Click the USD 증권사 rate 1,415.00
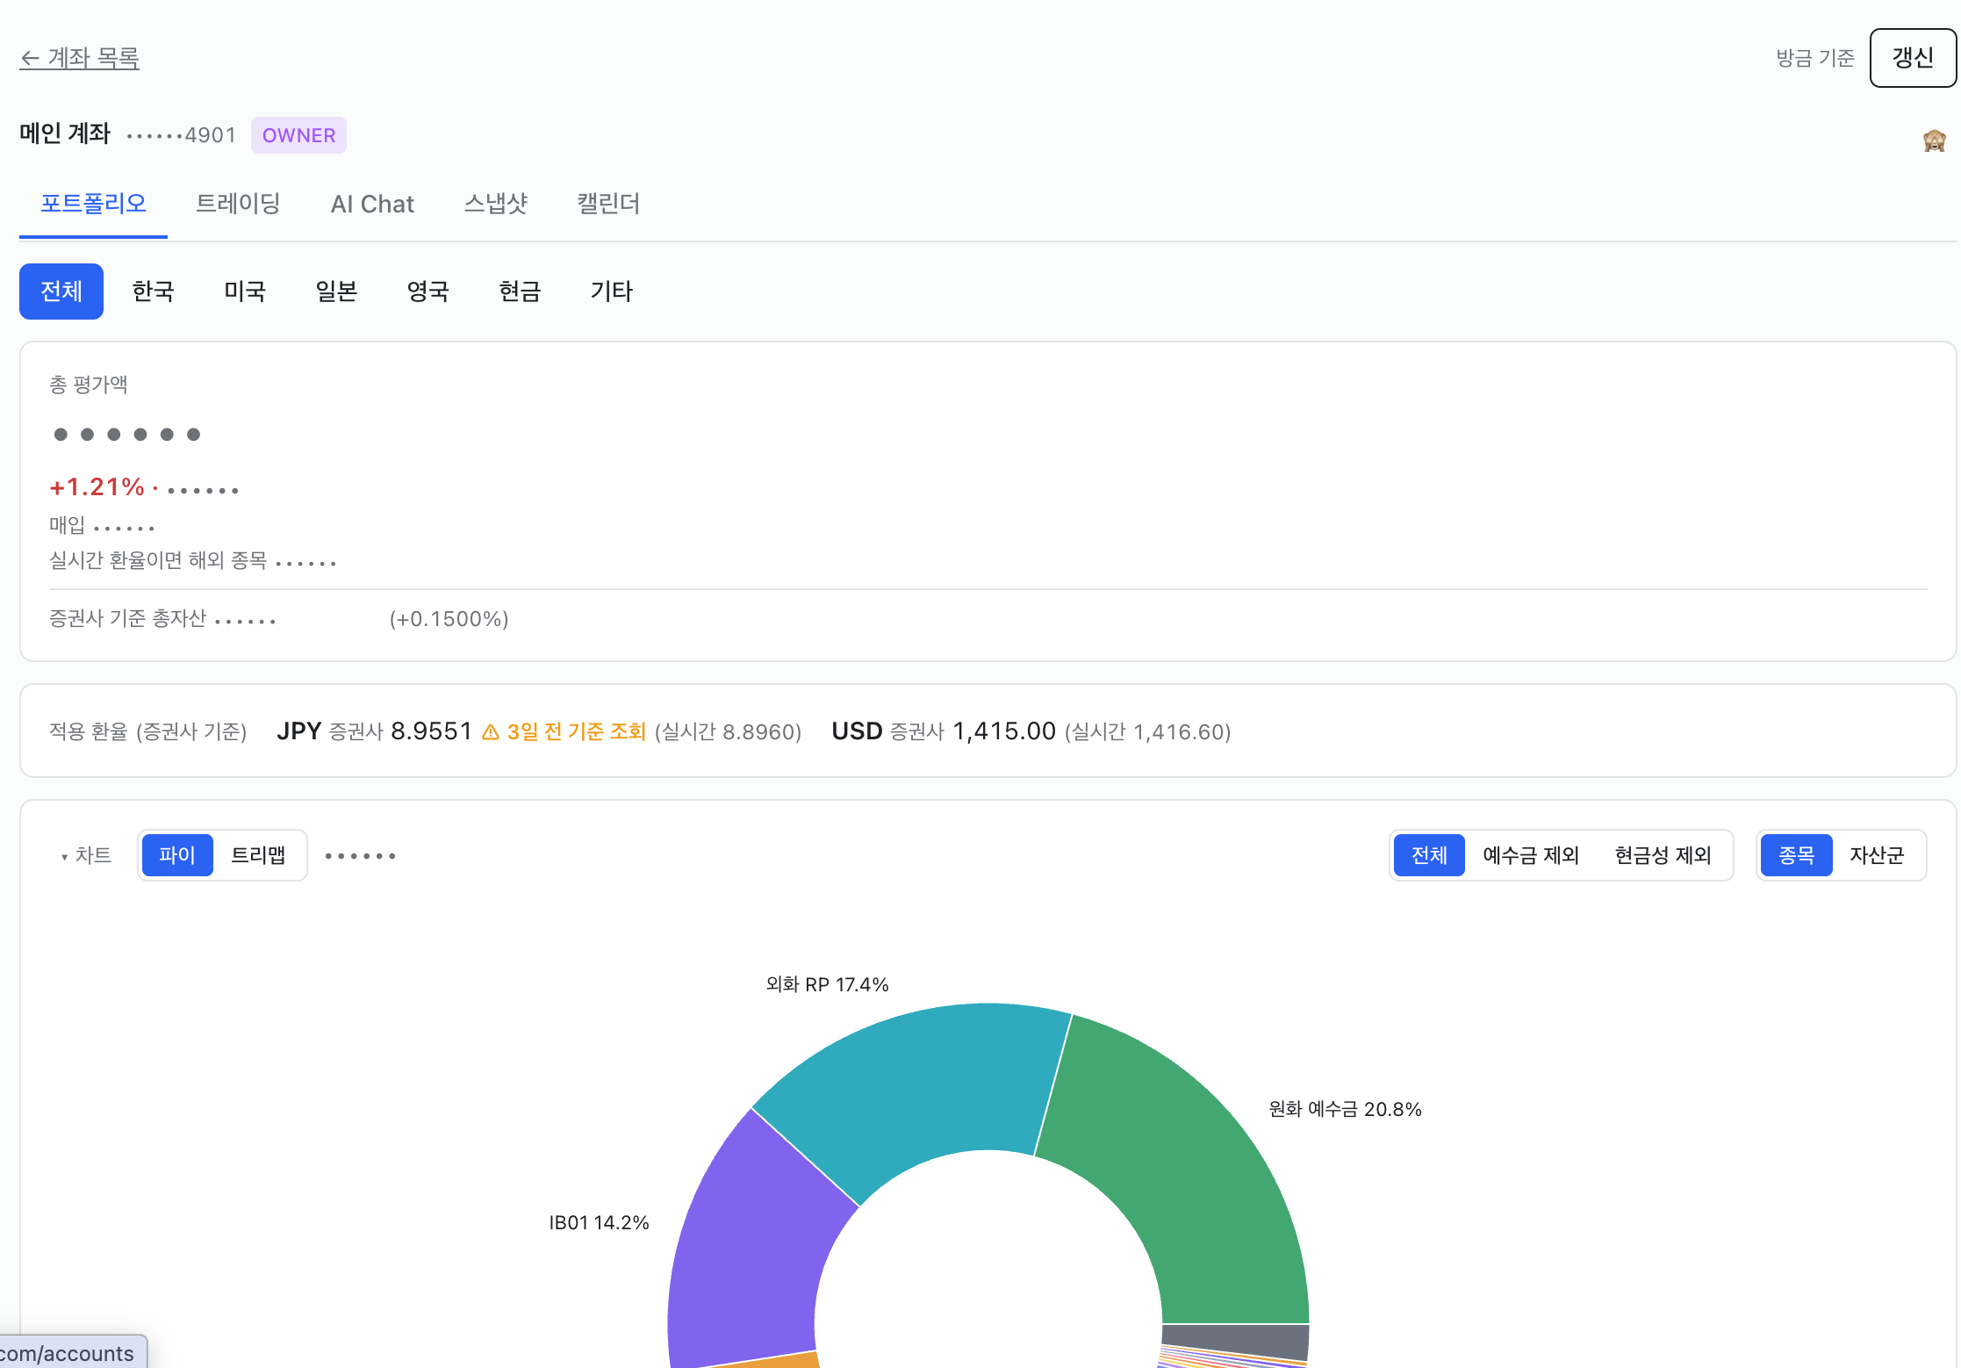Viewport: 1961px width, 1368px height. (1004, 731)
